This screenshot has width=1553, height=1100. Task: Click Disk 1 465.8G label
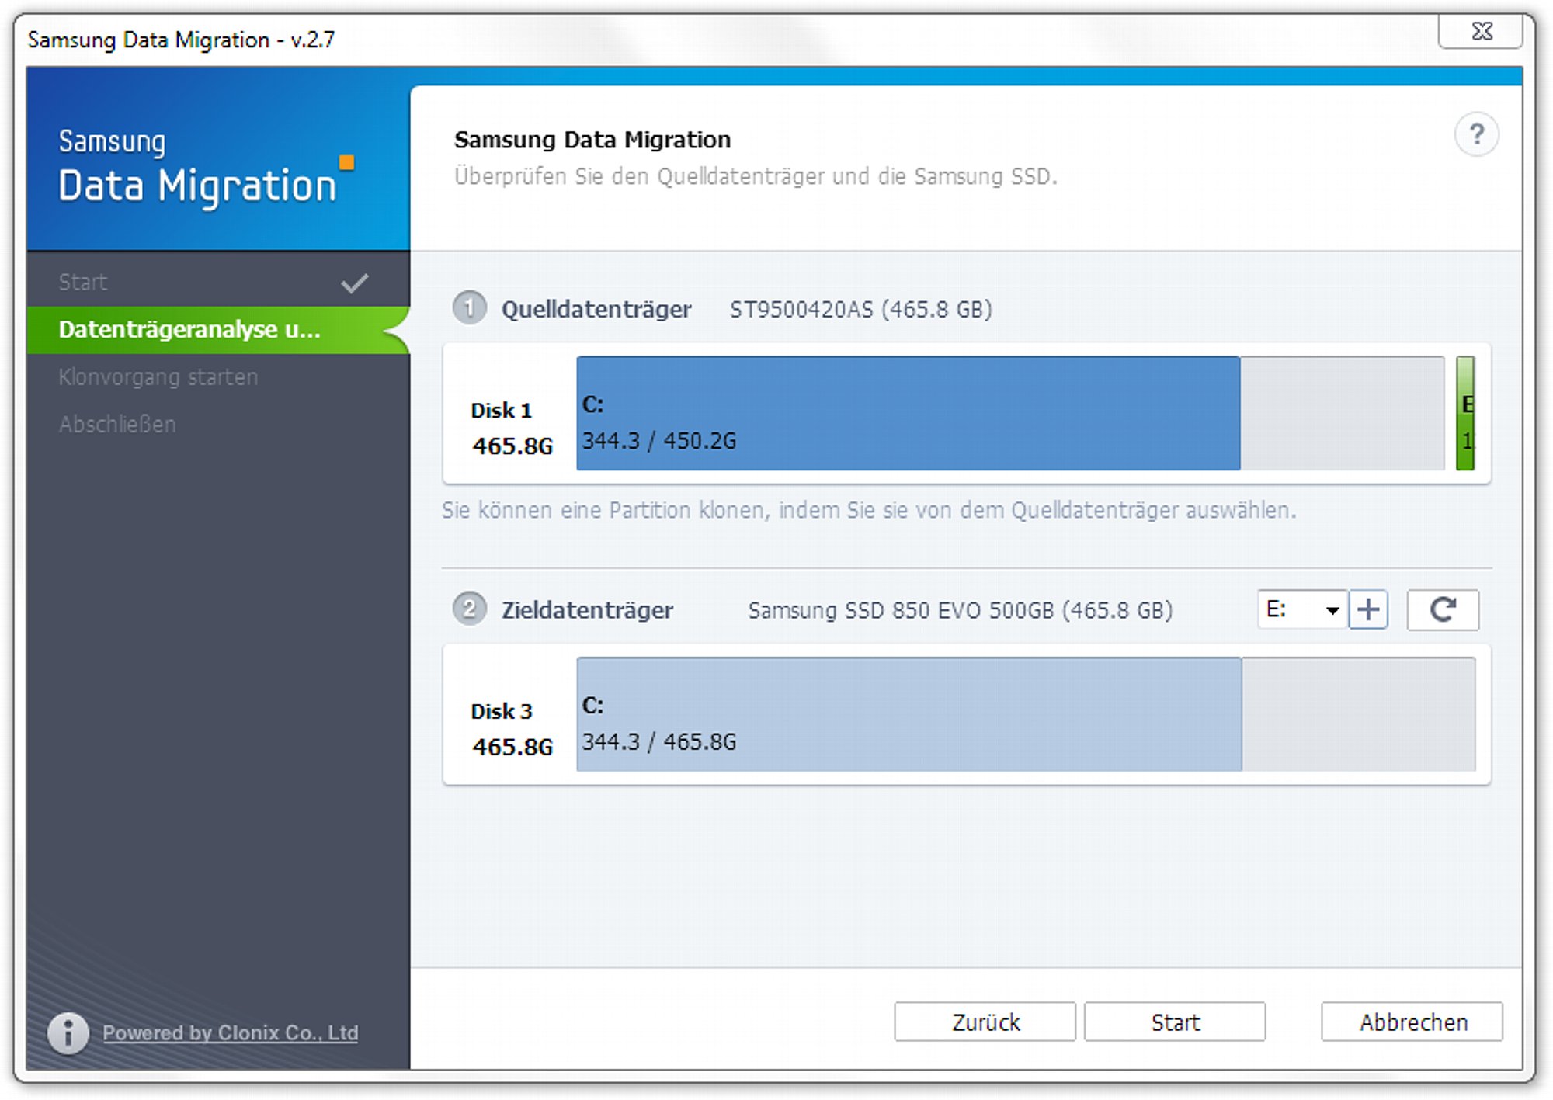512,428
